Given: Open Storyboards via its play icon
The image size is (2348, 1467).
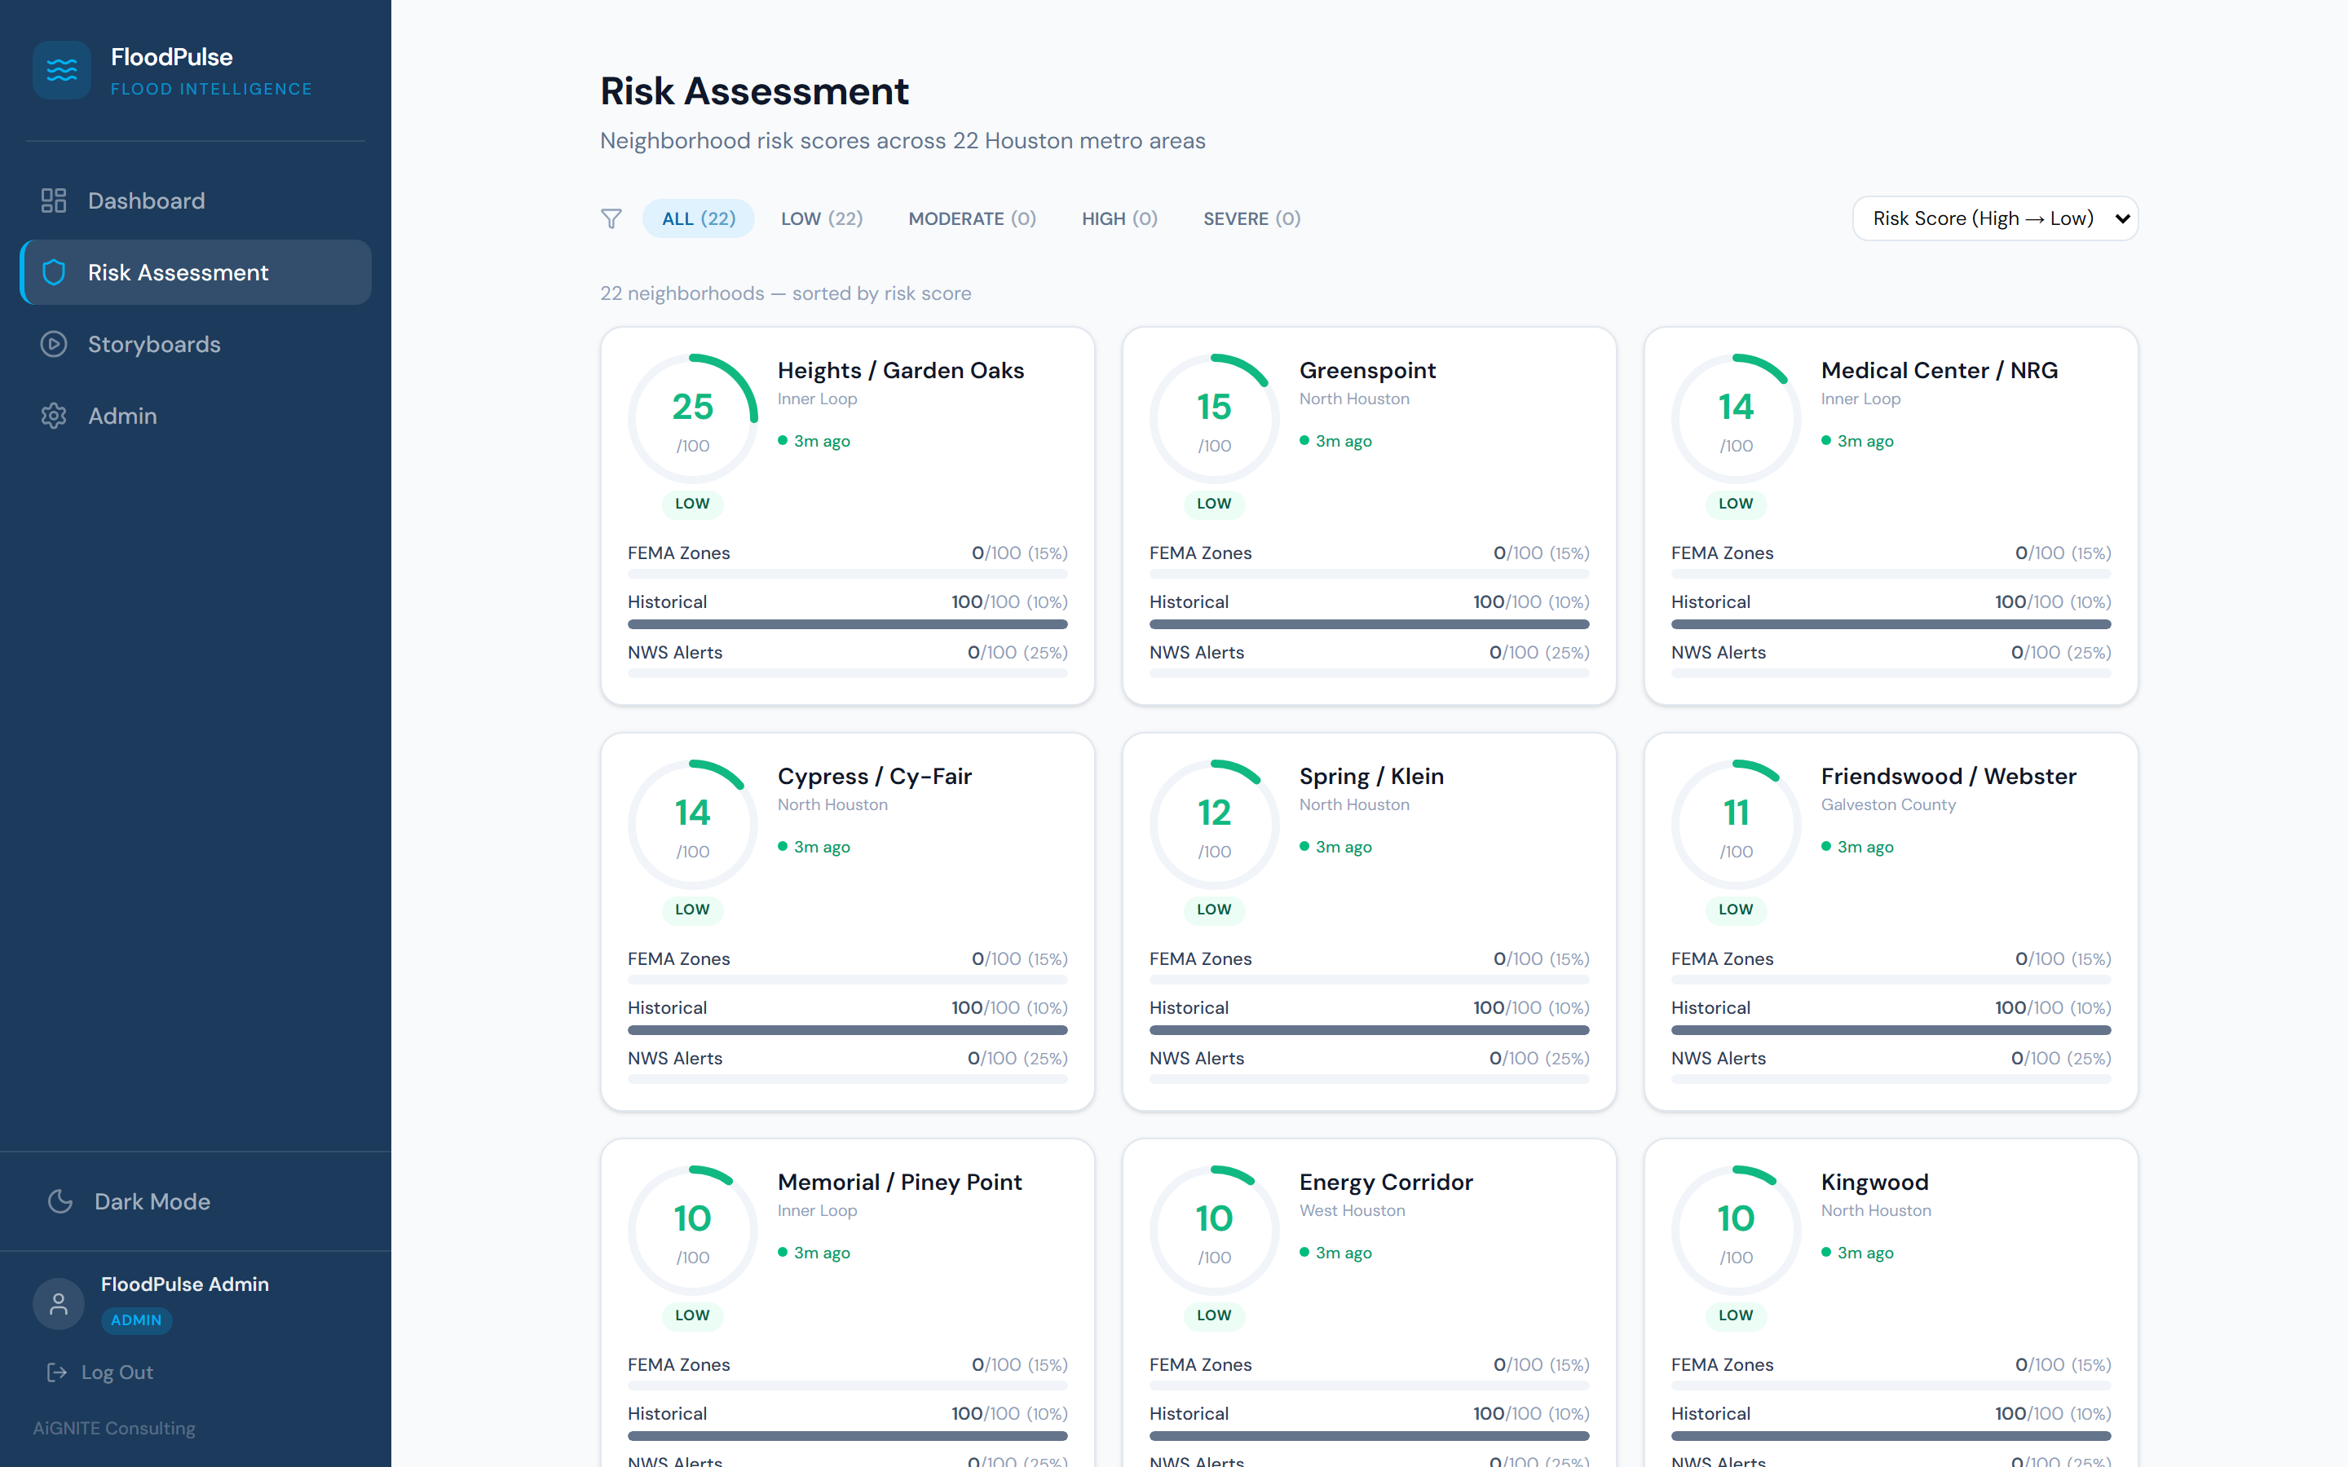Looking at the screenshot, I should coord(53,343).
